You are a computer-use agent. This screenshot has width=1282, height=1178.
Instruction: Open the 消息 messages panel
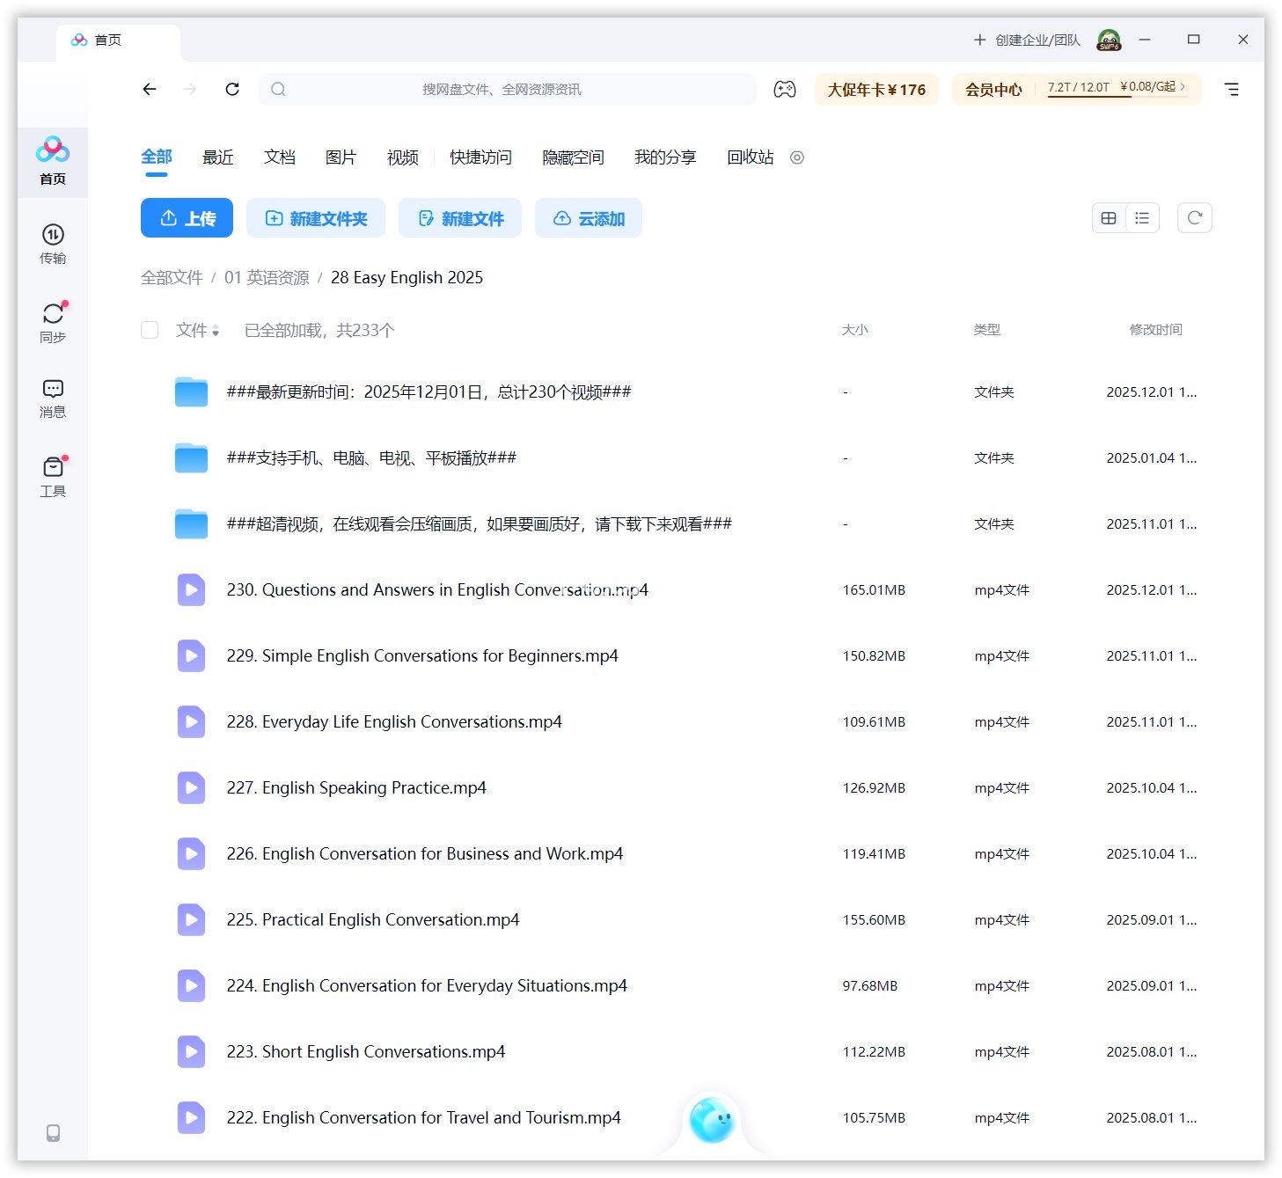point(53,398)
